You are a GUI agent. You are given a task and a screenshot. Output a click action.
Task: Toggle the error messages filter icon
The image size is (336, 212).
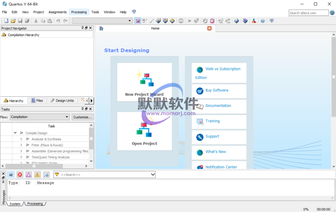(x=20, y=175)
